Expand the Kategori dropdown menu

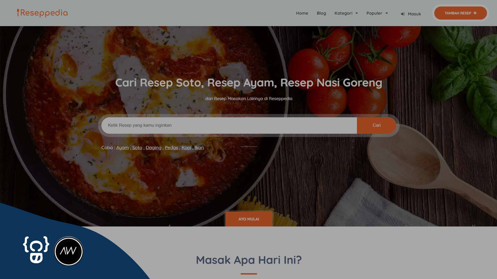coord(346,13)
